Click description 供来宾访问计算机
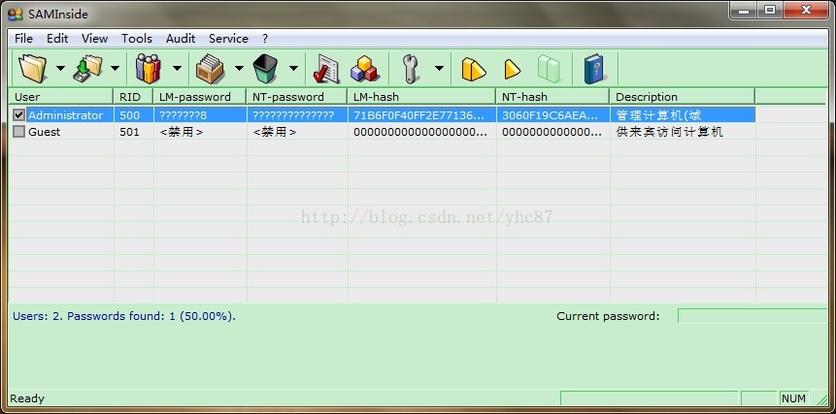836x414 pixels. (670, 132)
